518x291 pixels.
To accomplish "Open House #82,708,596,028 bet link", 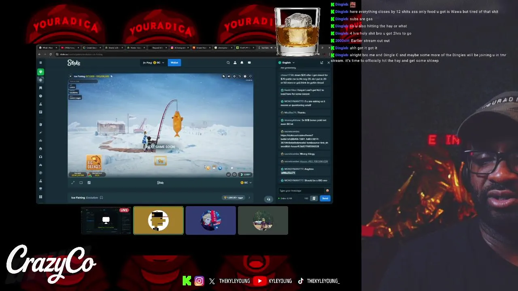I will coord(314,161).
